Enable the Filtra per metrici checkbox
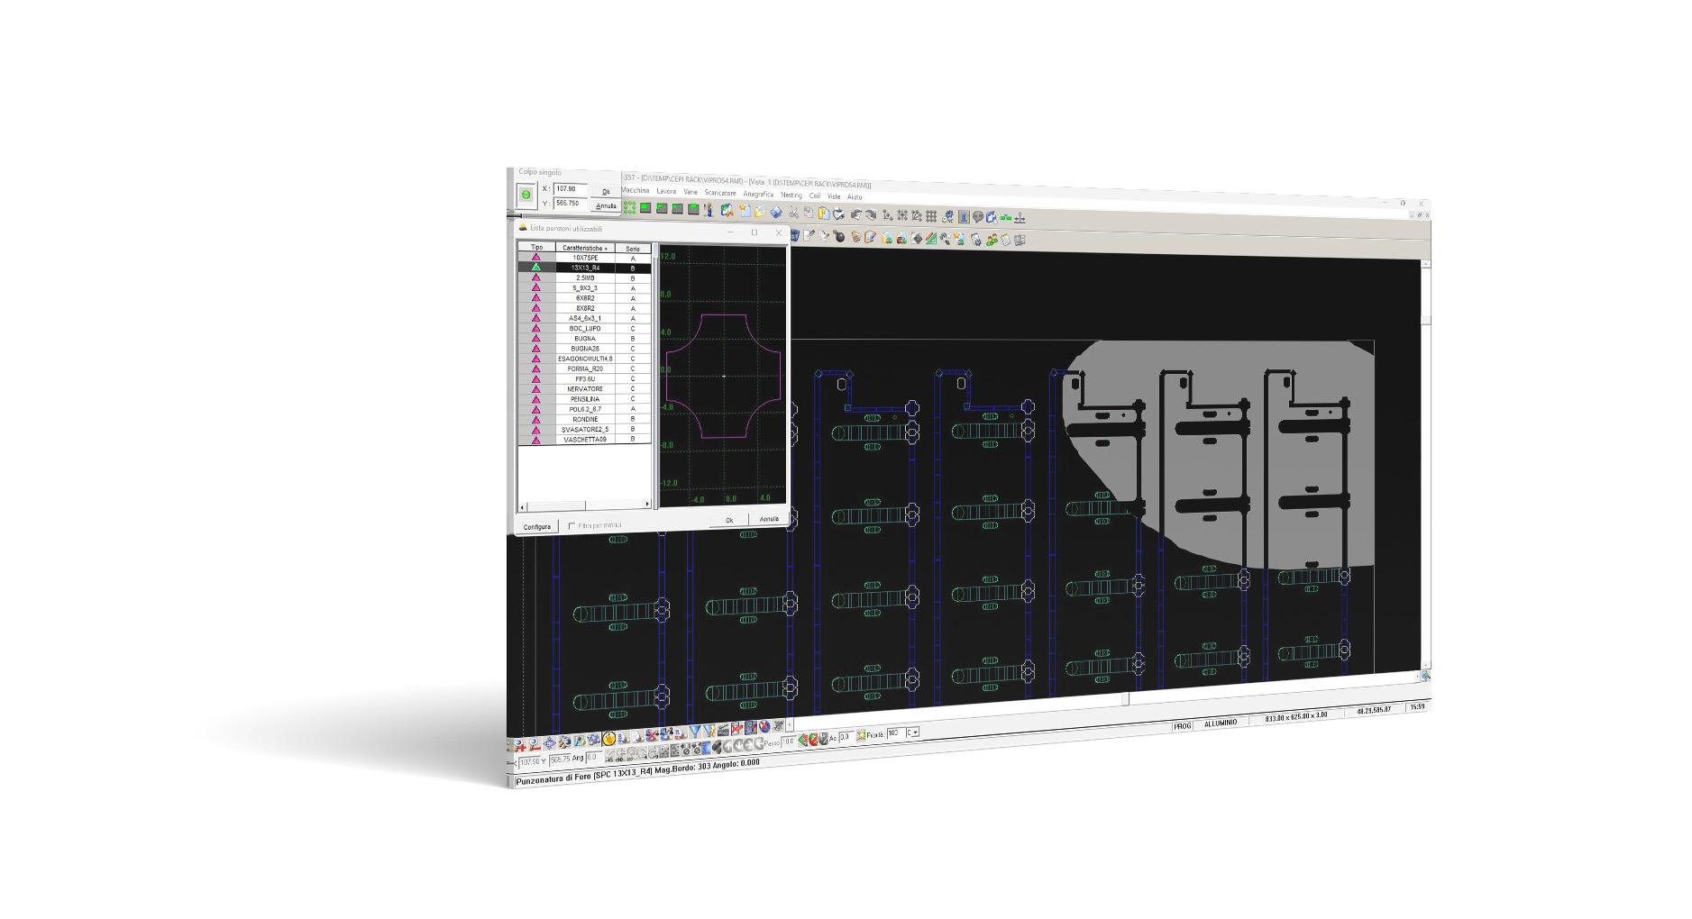 [572, 526]
